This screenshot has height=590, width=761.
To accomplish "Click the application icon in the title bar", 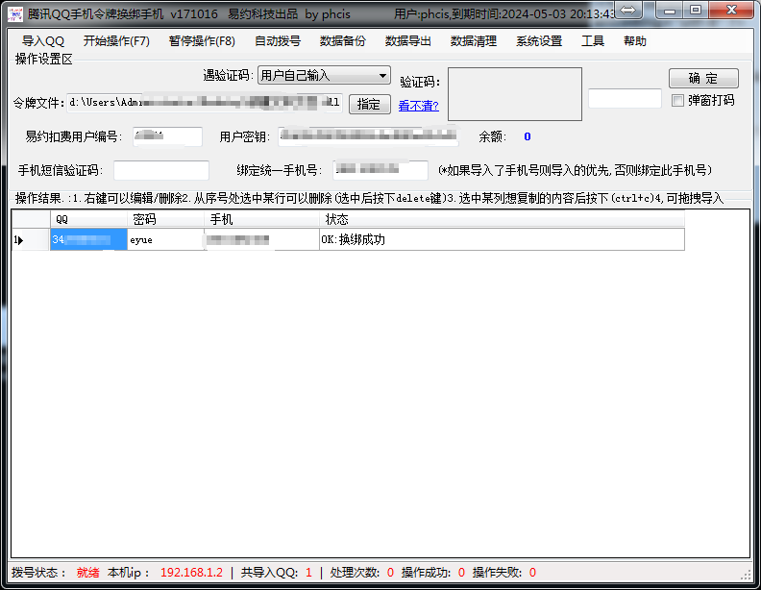I will point(15,13).
